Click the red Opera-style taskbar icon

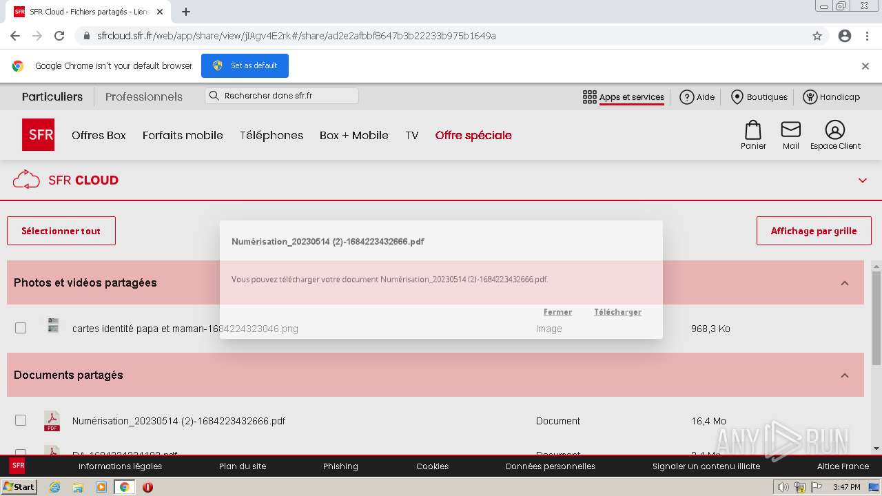click(147, 487)
